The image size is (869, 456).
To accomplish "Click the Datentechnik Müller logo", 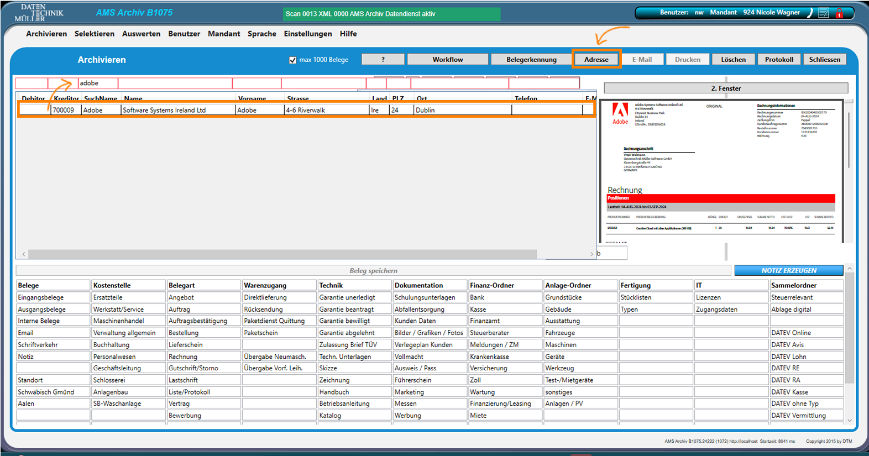I will point(39,13).
